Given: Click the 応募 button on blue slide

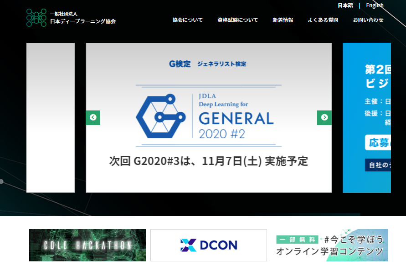Looking at the screenshot, I should point(378,142).
